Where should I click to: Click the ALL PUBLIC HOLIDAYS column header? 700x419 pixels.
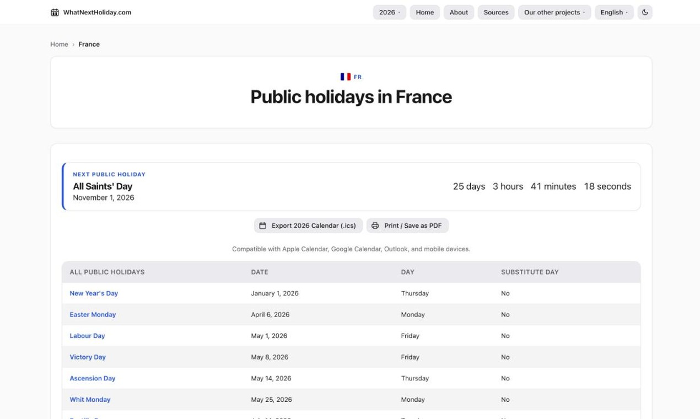pos(107,272)
